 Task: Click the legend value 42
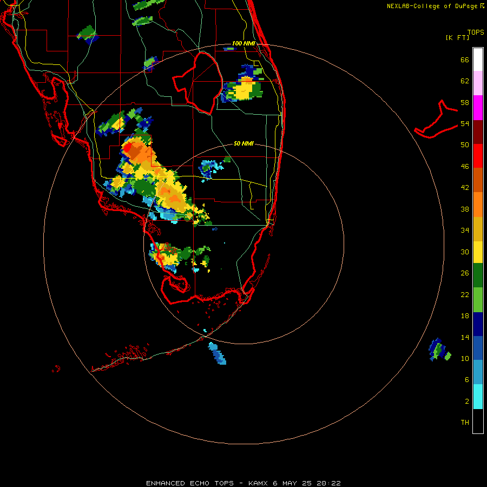pyautogui.click(x=465, y=188)
